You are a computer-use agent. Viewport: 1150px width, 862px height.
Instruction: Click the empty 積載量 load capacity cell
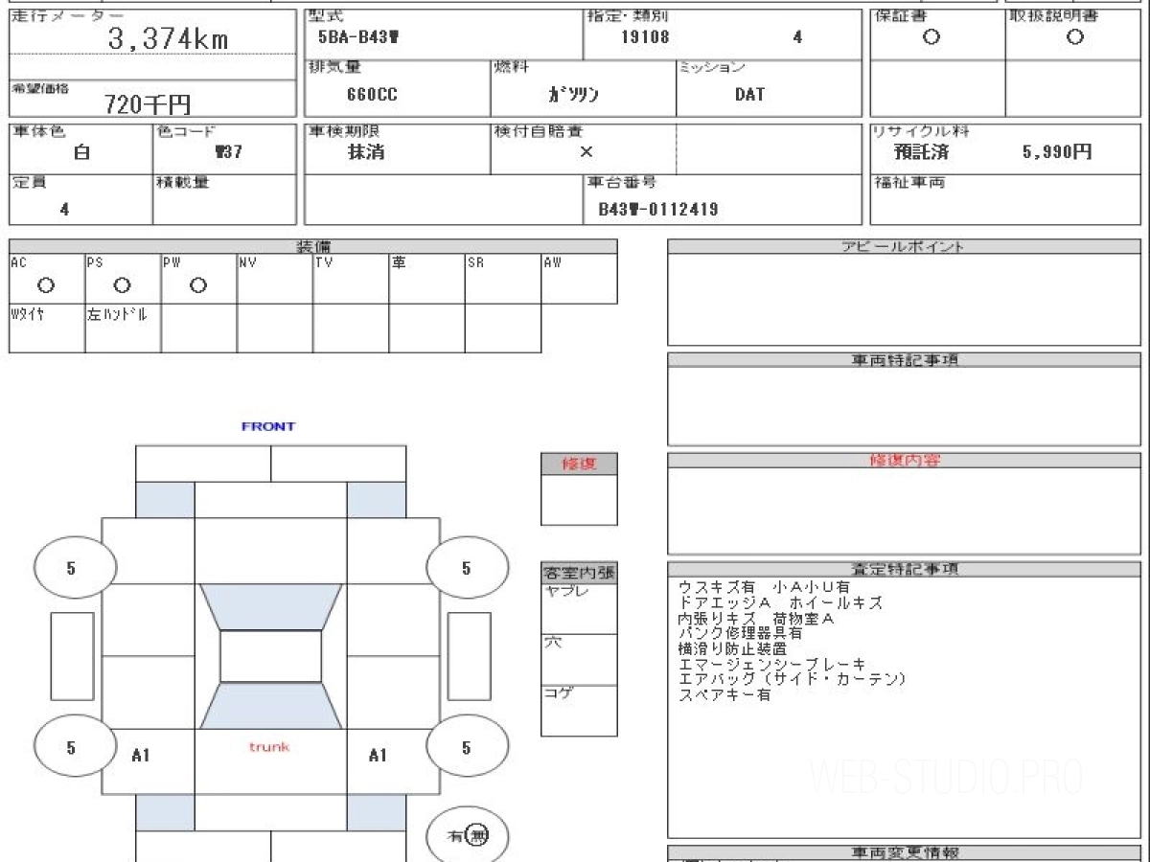[225, 200]
